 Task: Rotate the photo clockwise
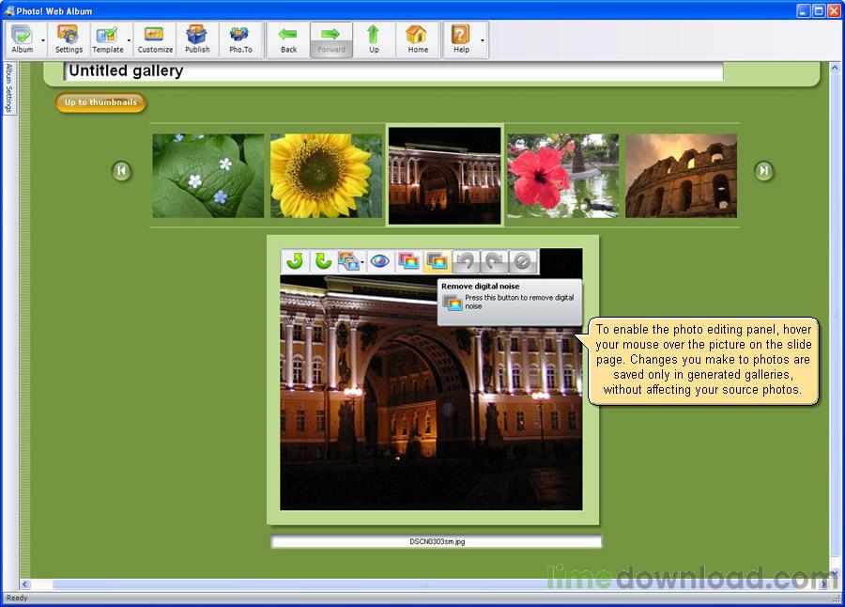tap(323, 261)
